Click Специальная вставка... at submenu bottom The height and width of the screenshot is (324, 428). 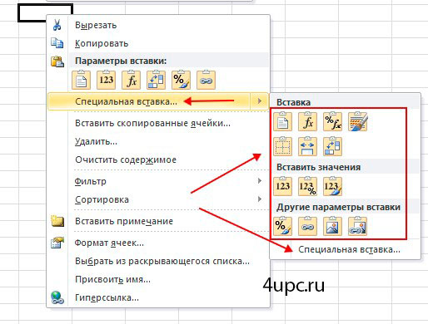[x=349, y=249]
